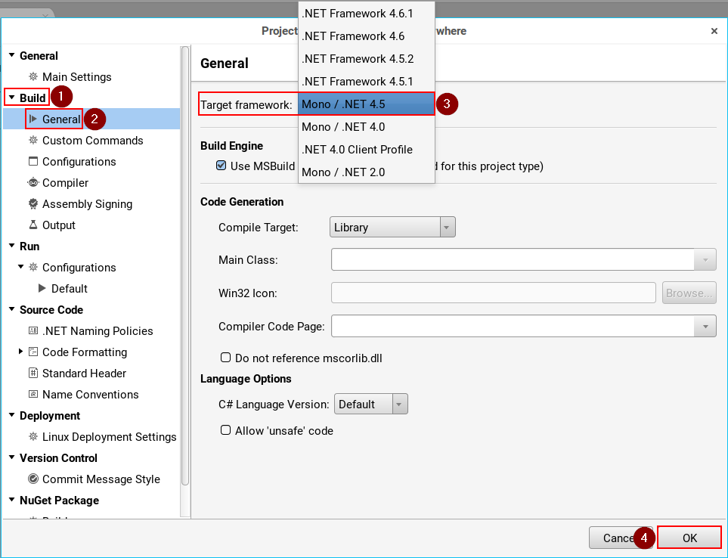Select Mono / .NET 4.5 from list
The height and width of the screenshot is (558, 728).
pyautogui.click(x=366, y=104)
